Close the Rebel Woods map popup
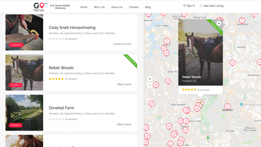261x147 pixels. pyautogui.click(x=219, y=23)
